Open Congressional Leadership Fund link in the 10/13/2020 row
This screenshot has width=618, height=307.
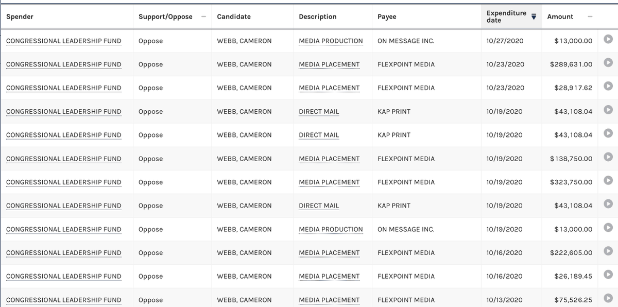(x=64, y=300)
